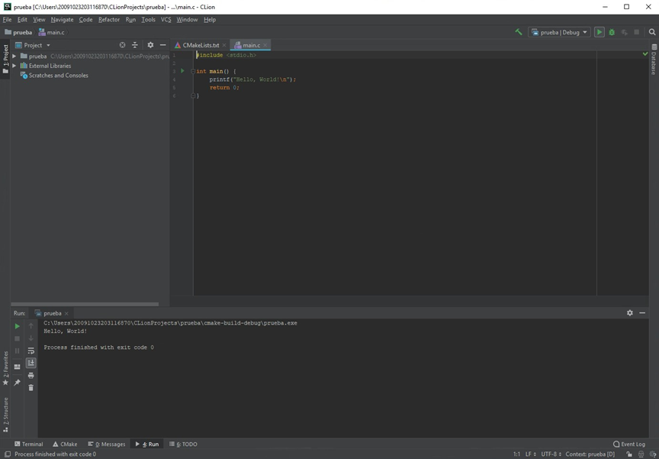Click main.c breadcrumb in navigation bar
The width and height of the screenshot is (659, 459).
tap(52, 32)
